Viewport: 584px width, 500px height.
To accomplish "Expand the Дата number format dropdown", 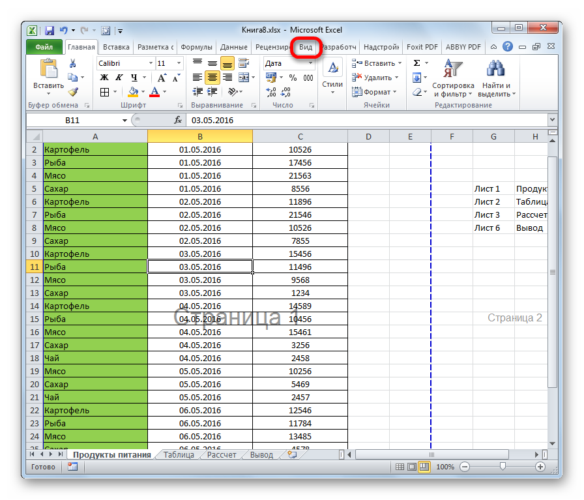I will (x=313, y=63).
